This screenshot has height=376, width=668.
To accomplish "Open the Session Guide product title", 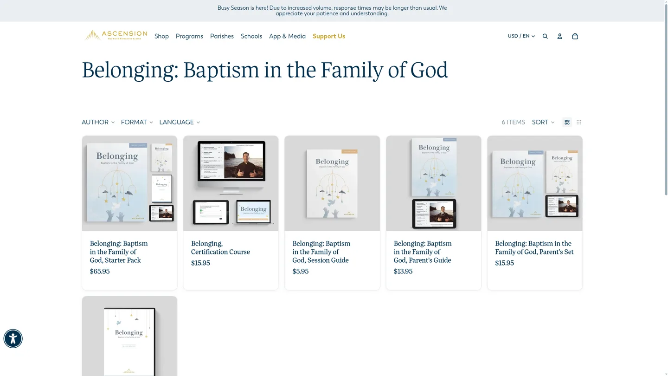I will (x=321, y=252).
